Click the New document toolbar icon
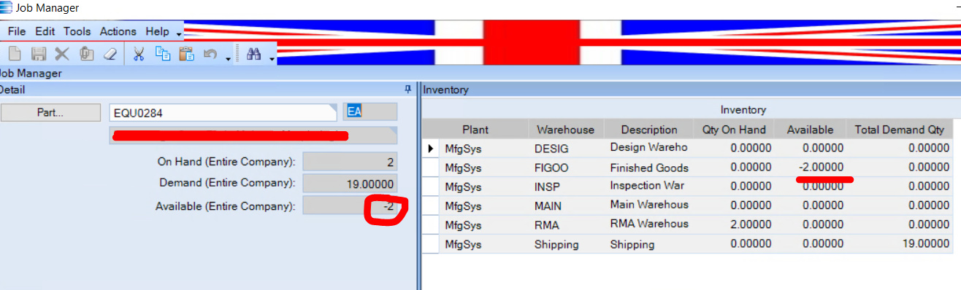 15,53
